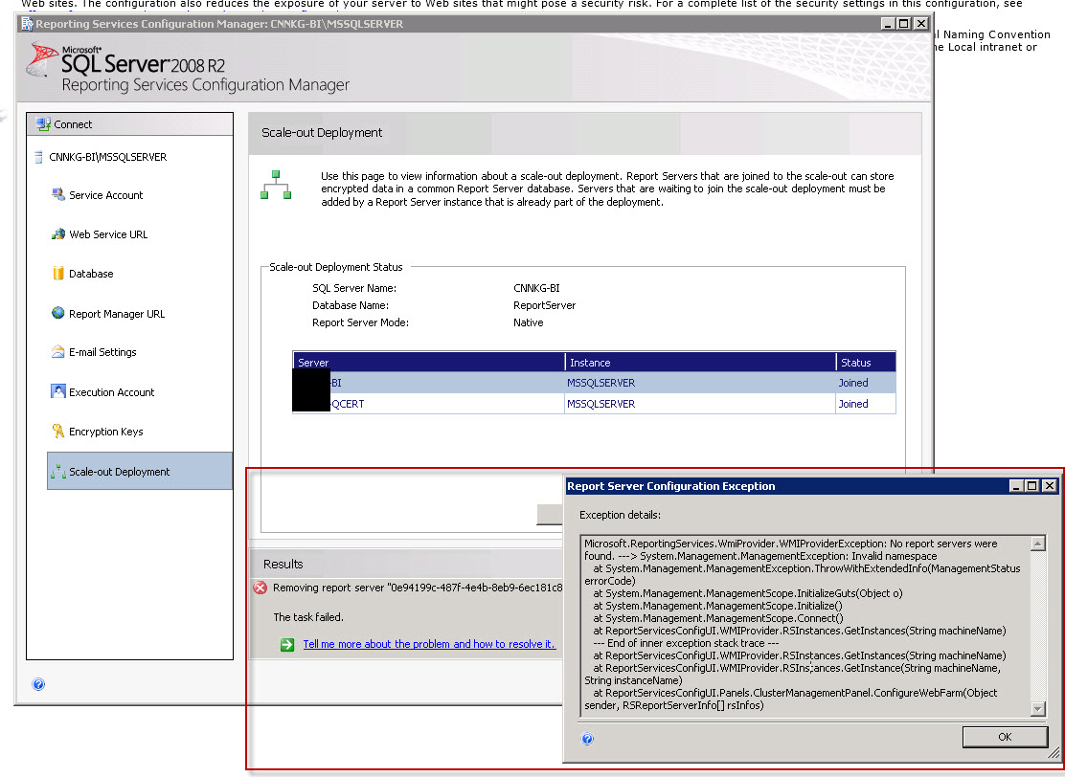Go to Web Service URL page
Viewport: 1065px width, 777px height.
(108, 234)
